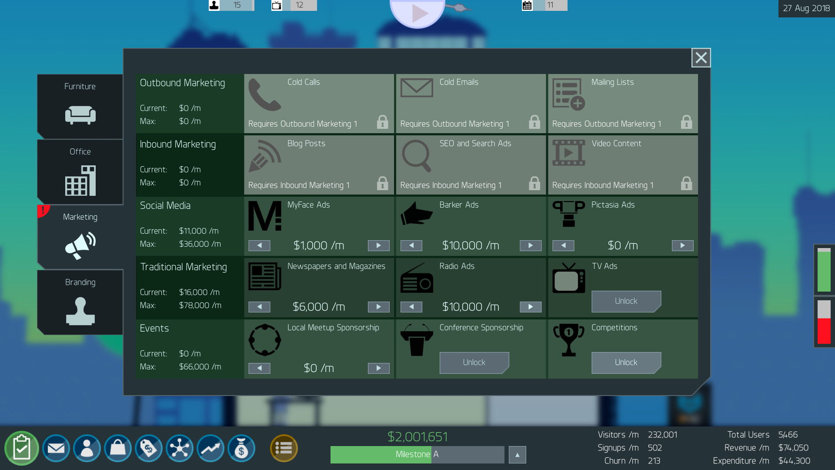The height and width of the screenshot is (470, 835).
Task: Decrease Pictasia Ads budget
Action: (563, 245)
